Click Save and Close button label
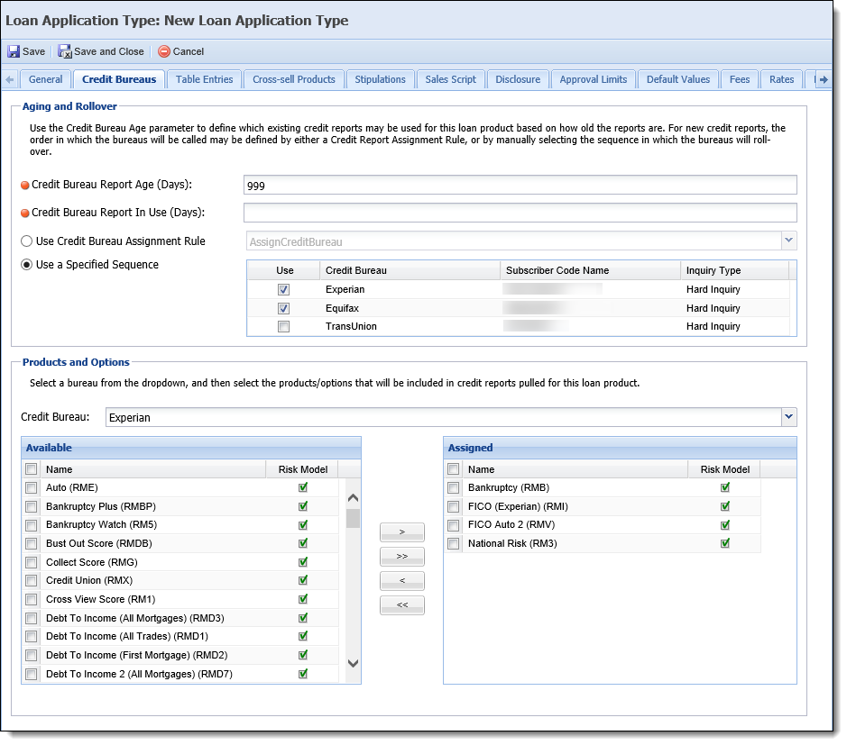Viewport: 847px width, 745px height. [x=109, y=51]
